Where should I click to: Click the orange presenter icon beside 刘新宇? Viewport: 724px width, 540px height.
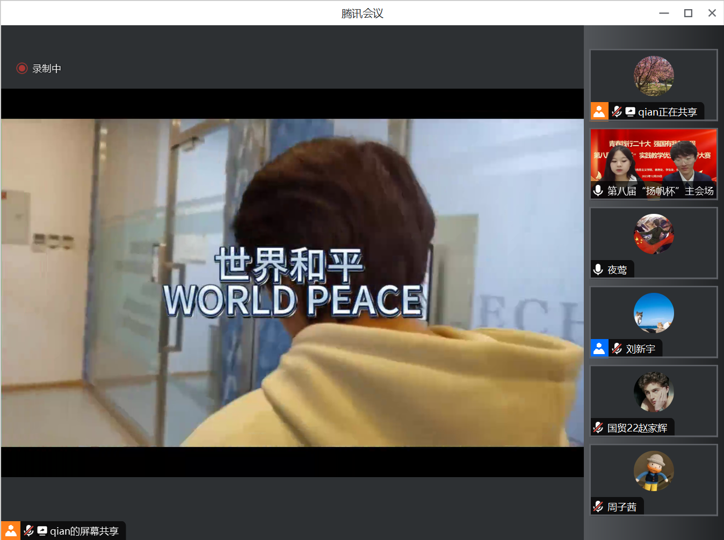(599, 348)
